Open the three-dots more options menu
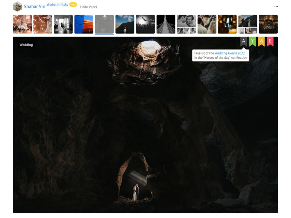 276,6
